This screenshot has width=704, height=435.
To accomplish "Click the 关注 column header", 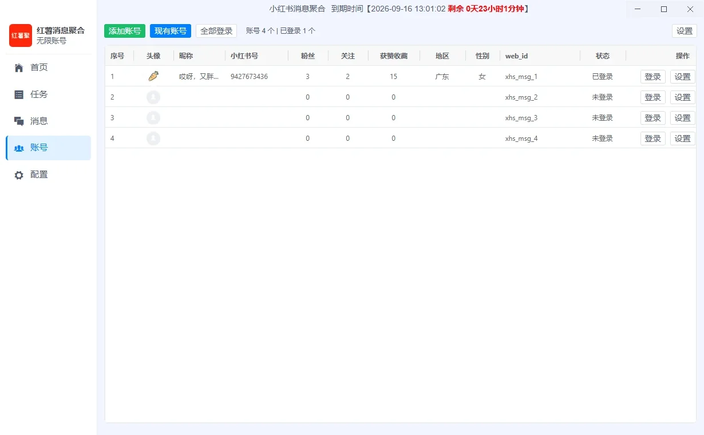I will [348, 56].
